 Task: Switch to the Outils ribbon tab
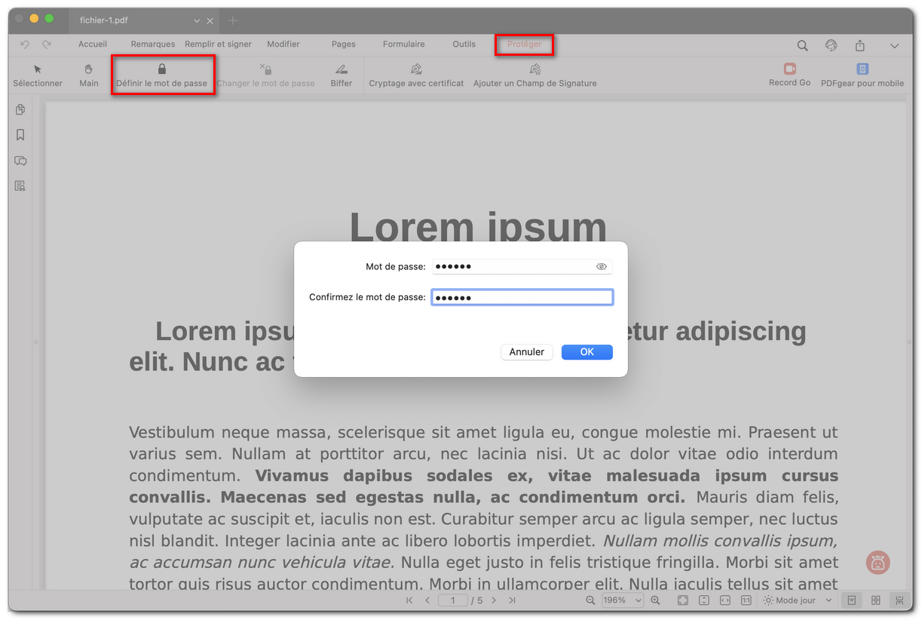[464, 44]
